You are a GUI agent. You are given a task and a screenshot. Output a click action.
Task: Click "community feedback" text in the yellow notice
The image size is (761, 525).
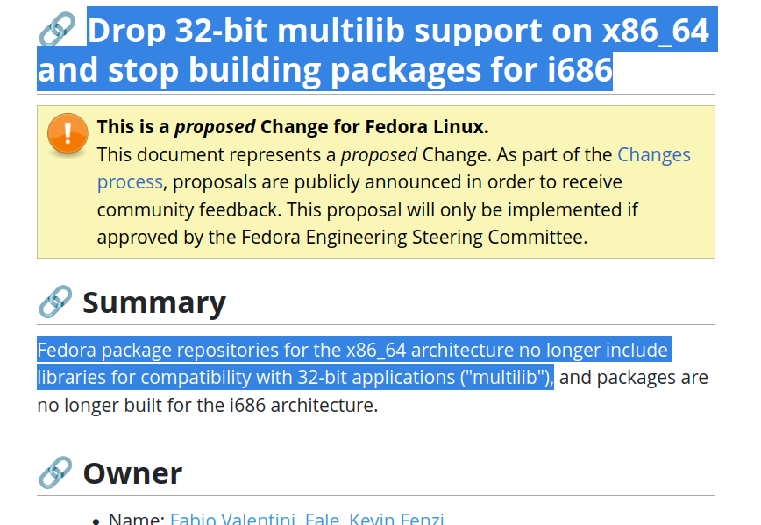coord(188,210)
